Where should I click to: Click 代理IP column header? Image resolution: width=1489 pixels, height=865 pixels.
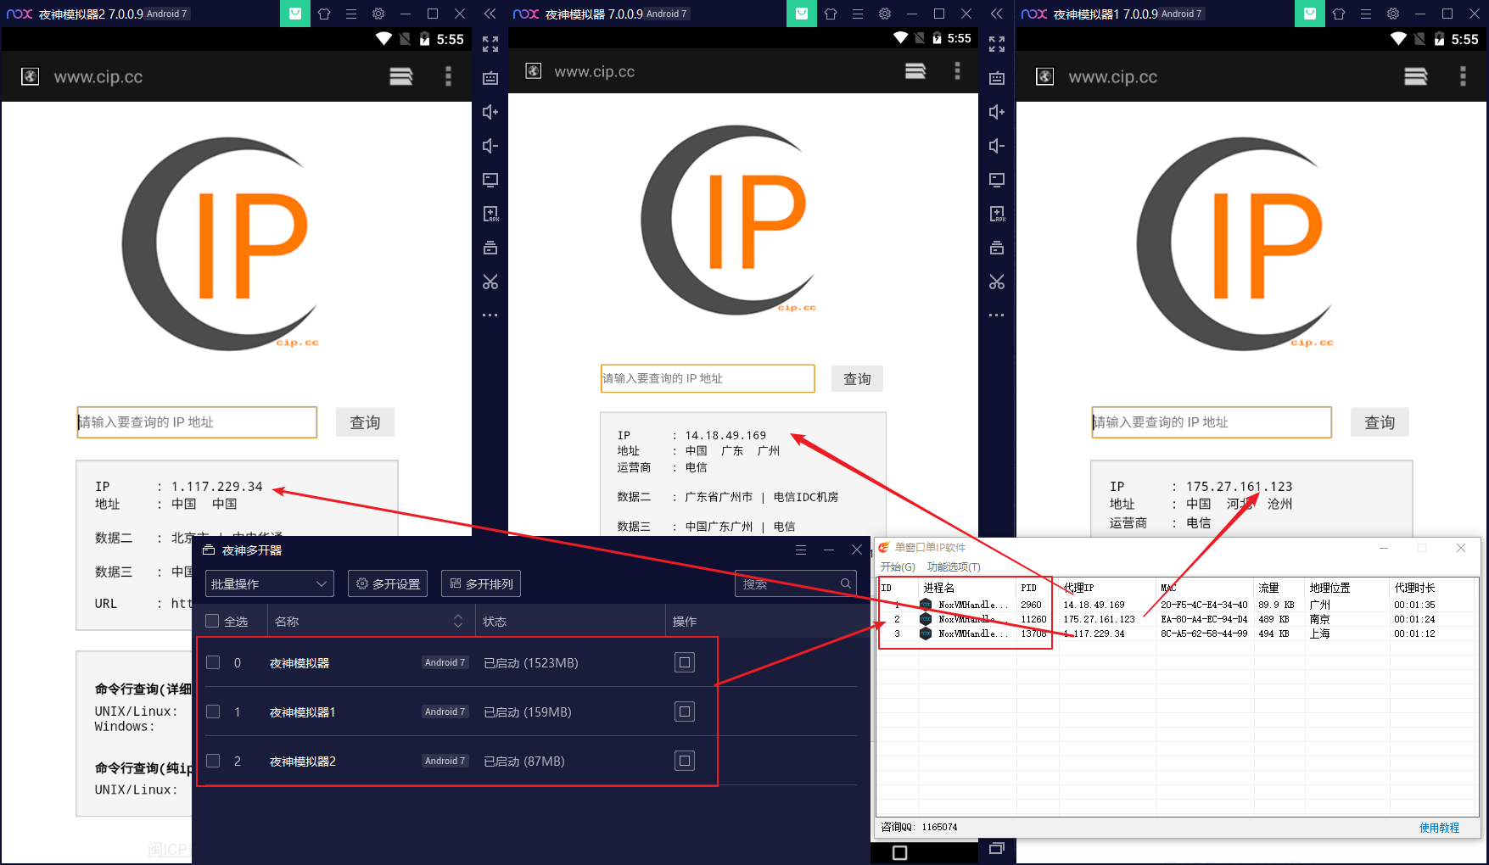pyautogui.click(x=1108, y=588)
